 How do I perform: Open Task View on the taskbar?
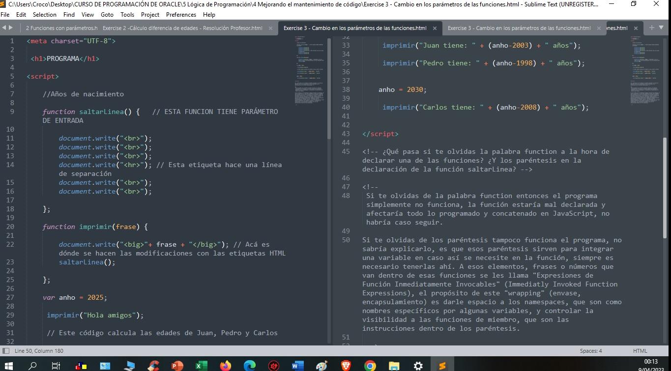pyautogui.click(x=56, y=366)
